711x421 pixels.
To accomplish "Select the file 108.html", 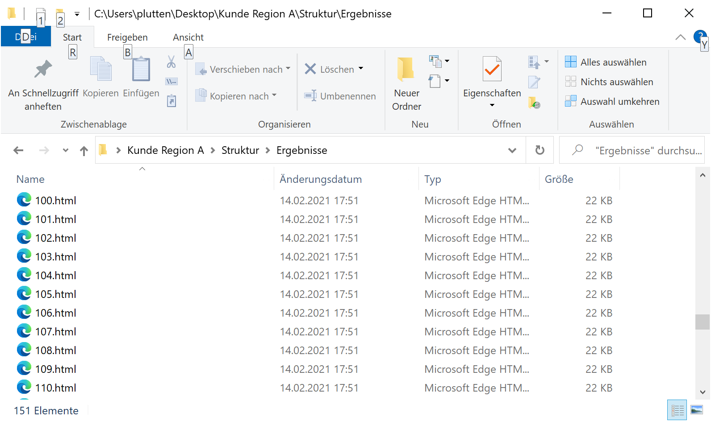I will point(56,350).
